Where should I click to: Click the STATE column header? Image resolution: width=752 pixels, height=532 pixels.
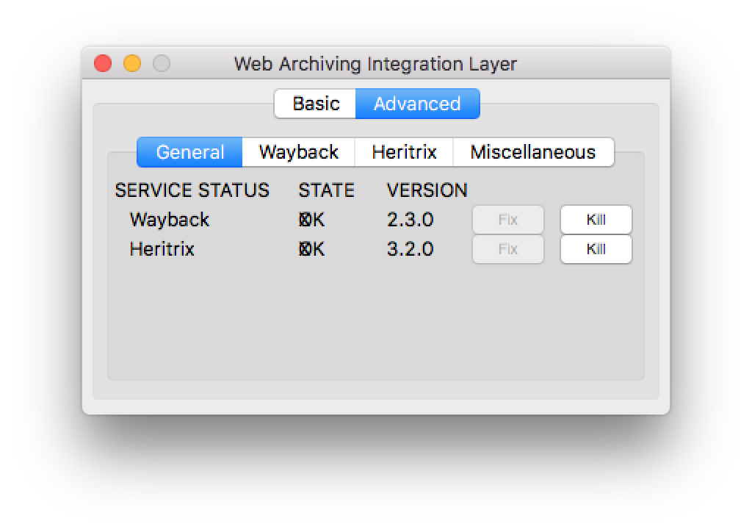(326, 190)
